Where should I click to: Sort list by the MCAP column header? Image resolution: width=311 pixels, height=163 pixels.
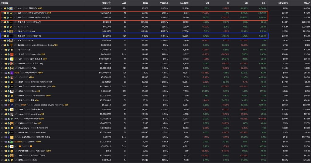click(x=306, y=3)
